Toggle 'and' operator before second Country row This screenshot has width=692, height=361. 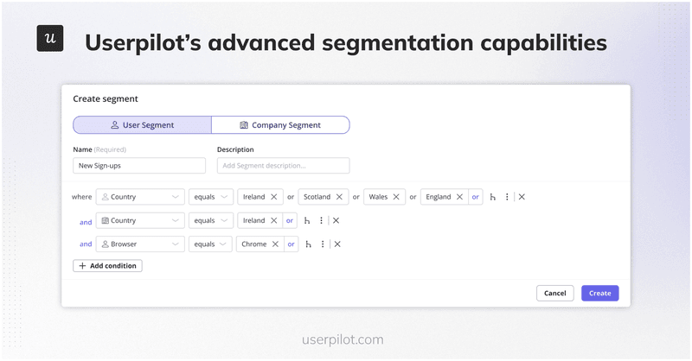pos(86,221)
